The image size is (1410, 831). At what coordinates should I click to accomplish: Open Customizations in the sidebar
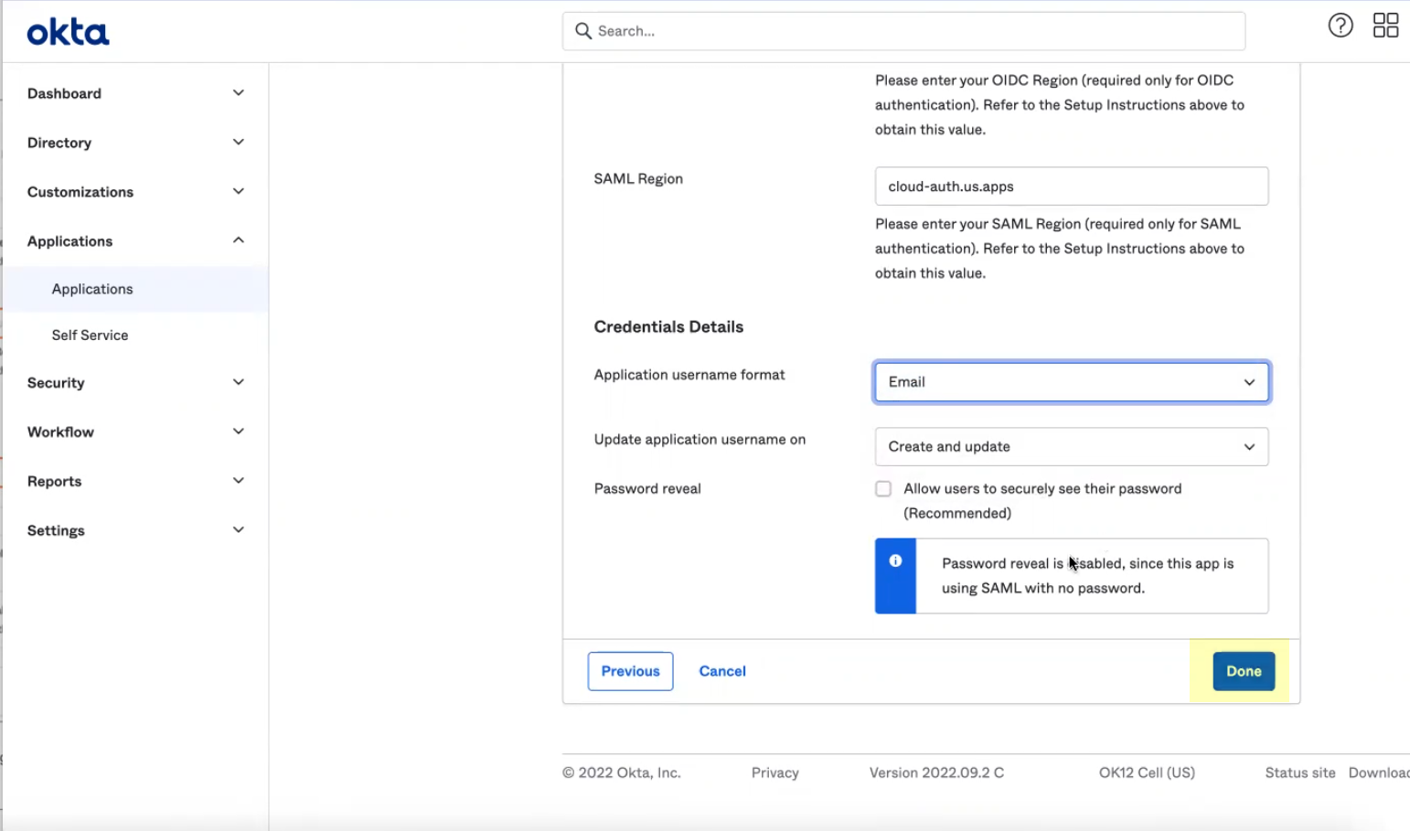click(80, 192)
